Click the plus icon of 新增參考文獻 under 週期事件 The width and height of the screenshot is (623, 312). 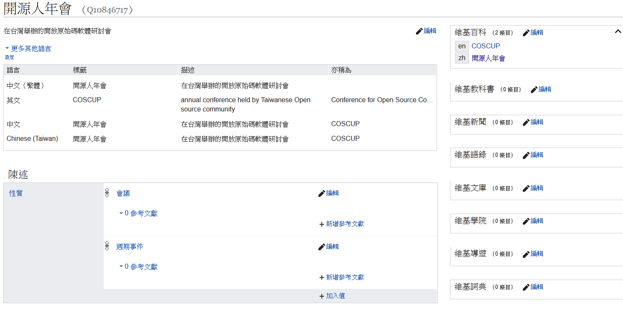click(x=322, y=278)
